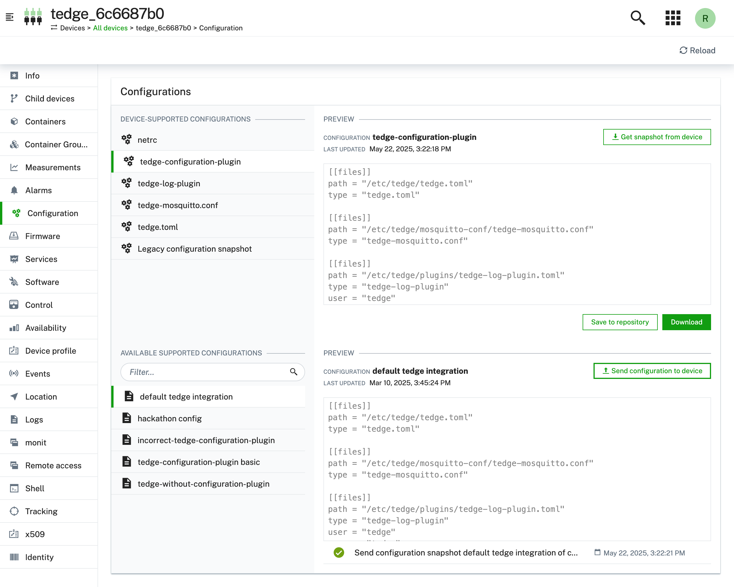Open the Child devices tab
Screen dimensions: 734x587
pos(50,99)
